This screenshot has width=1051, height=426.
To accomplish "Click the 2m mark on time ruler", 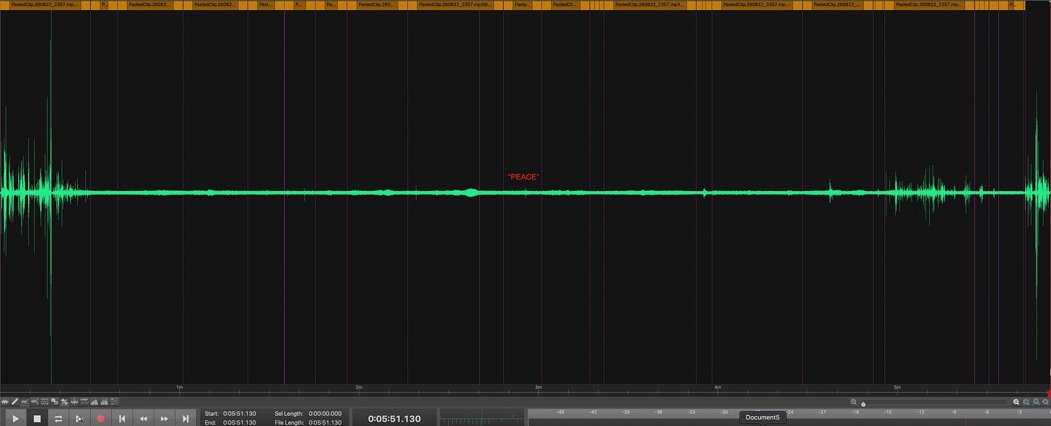I will 359,387.
